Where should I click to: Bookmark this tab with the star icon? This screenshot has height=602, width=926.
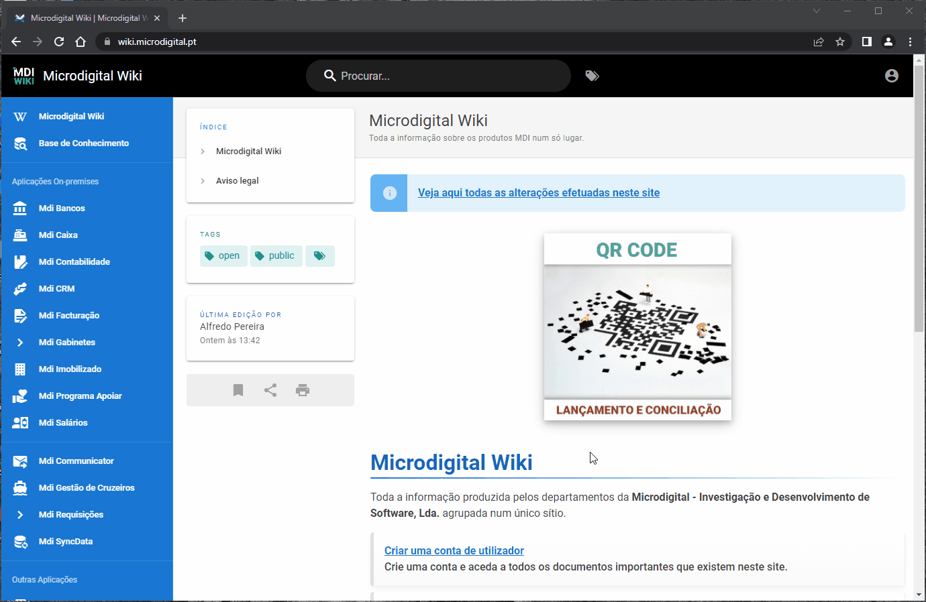840,42
